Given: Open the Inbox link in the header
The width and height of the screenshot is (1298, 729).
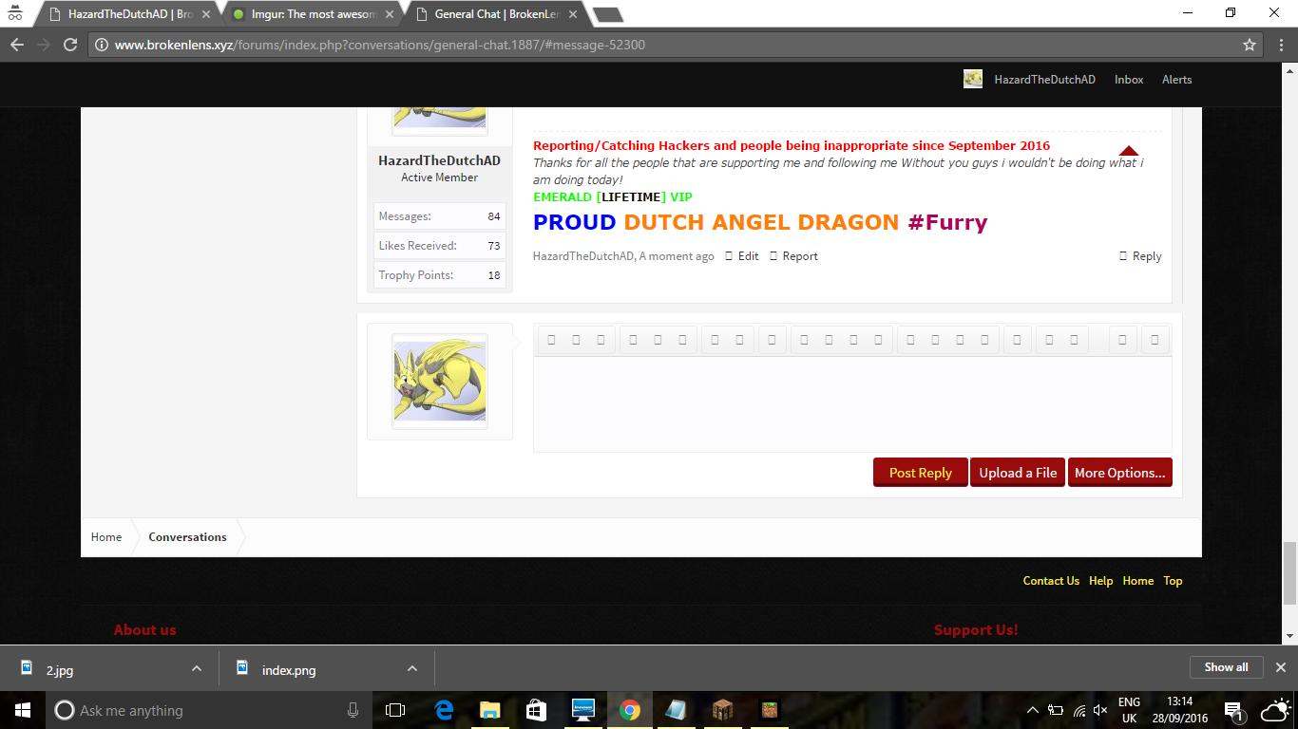Looking at the screenshot, I should click(1129, 80).
